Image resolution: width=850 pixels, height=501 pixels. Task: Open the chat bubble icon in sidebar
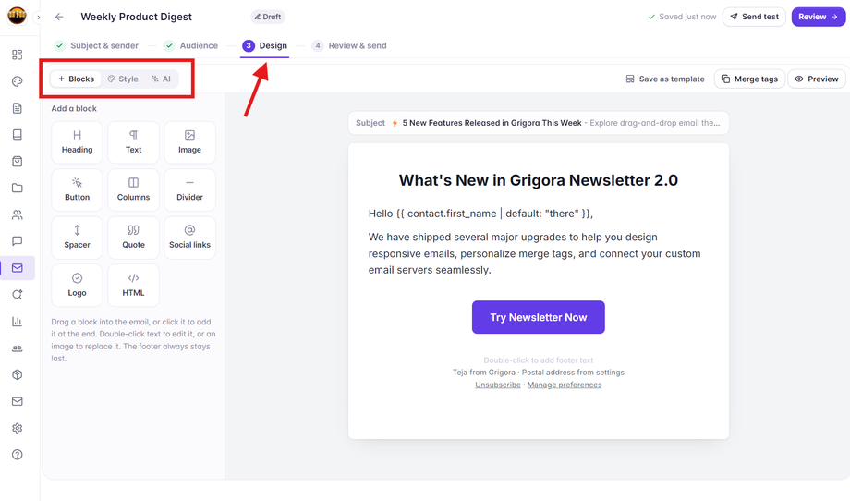[18, 241]
